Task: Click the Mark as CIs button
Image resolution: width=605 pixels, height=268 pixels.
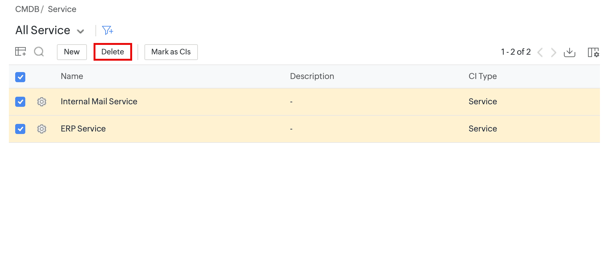Action: [171, 52]
